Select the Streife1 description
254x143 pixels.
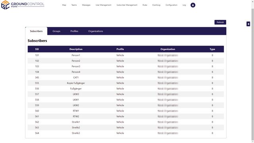click(x=76, y=122)
